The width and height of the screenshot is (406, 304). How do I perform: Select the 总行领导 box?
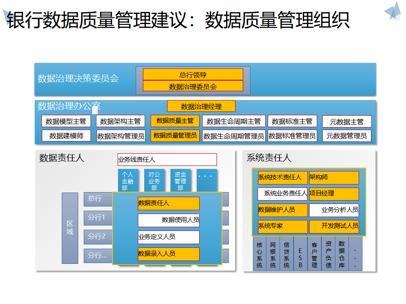(x=193, y=75)
